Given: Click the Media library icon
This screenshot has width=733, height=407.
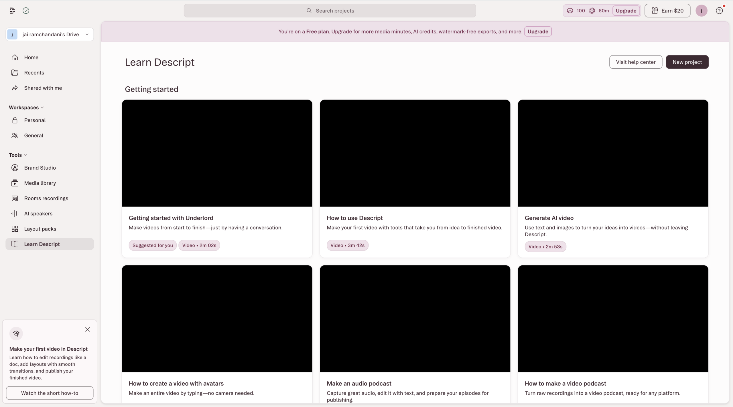Looking at the screenshot, I should pos(15,183).
